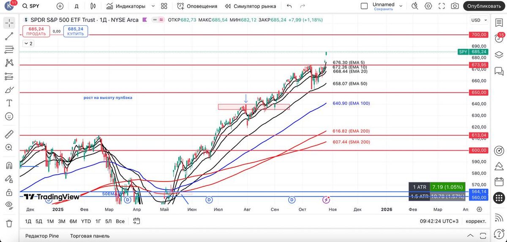Activate the zoom-in tool
This screenshot has height=242, width=507.
tap(9, 148)
